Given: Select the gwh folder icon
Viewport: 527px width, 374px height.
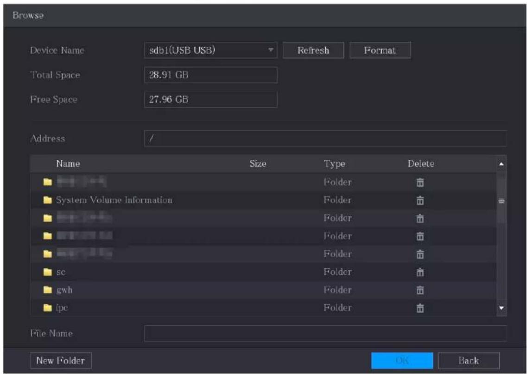Looking at the screenshot, I should [48, 290].
